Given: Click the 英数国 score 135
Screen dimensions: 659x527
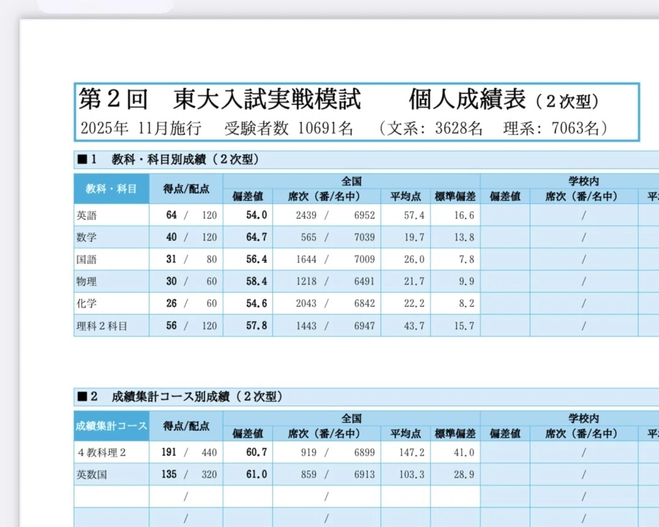Looking at the screenshot, I should pyautogui.click(x=169, y=474).
